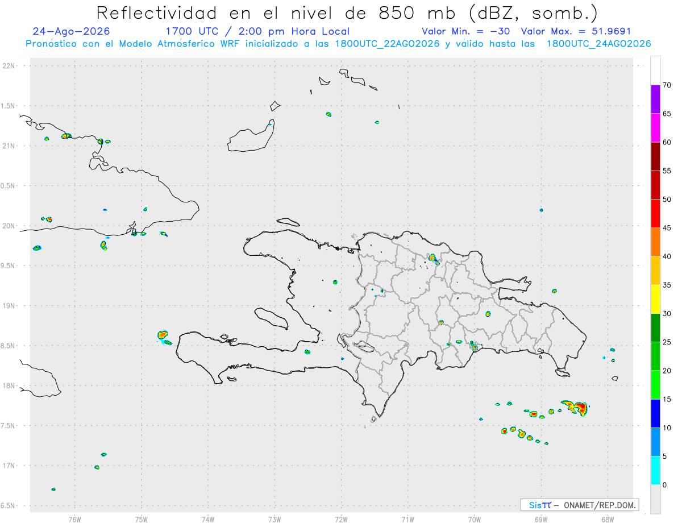Click the '35' value on the color scale
Image resolution: width=682 pixels, height=527 pixels.
667,285
